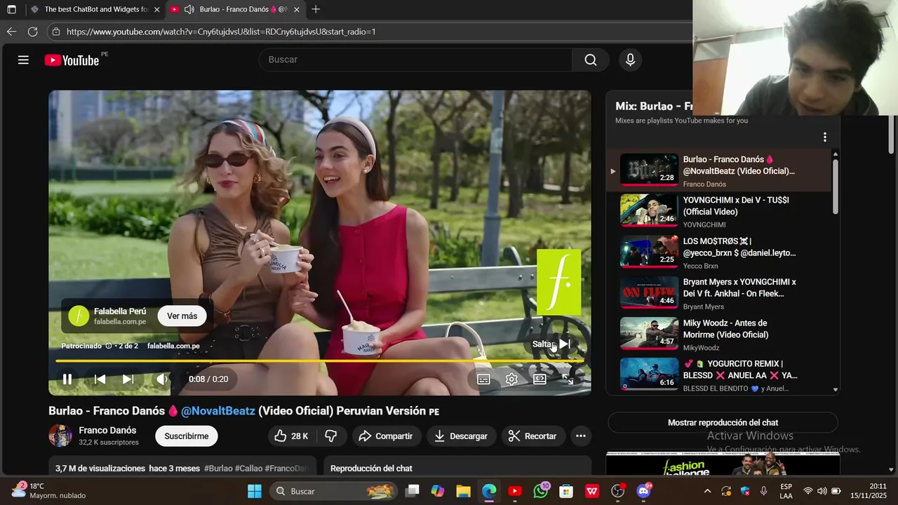Open Task View on the taskbar
Image resolution: width=898 pixels, height=505 pixels.
click(412, 491)
